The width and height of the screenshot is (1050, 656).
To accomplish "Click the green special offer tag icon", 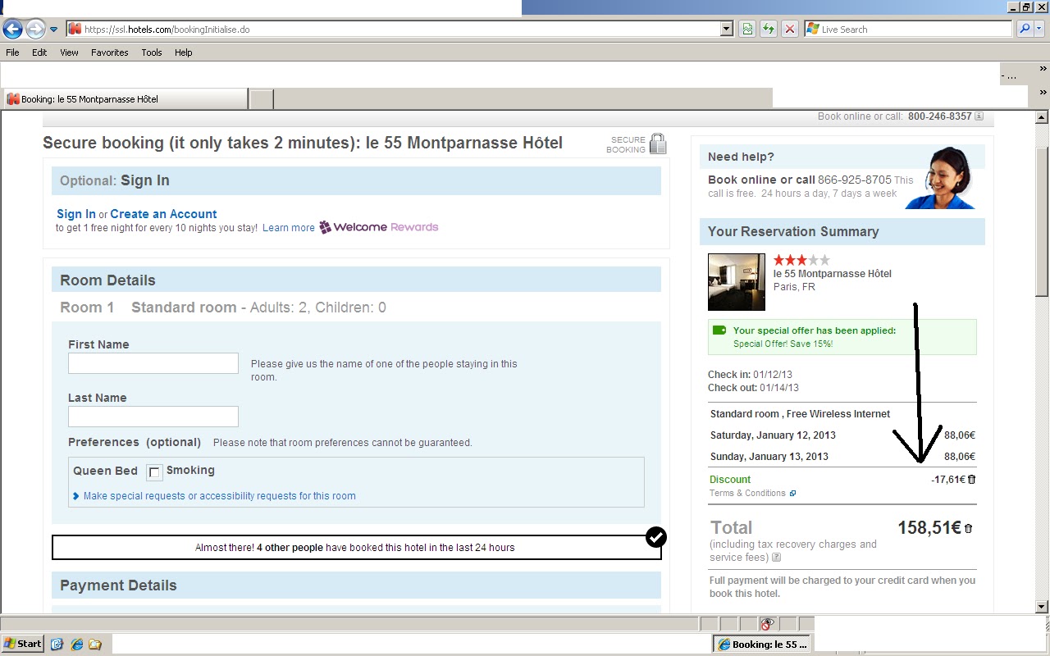I will click(x=719, y=330).
